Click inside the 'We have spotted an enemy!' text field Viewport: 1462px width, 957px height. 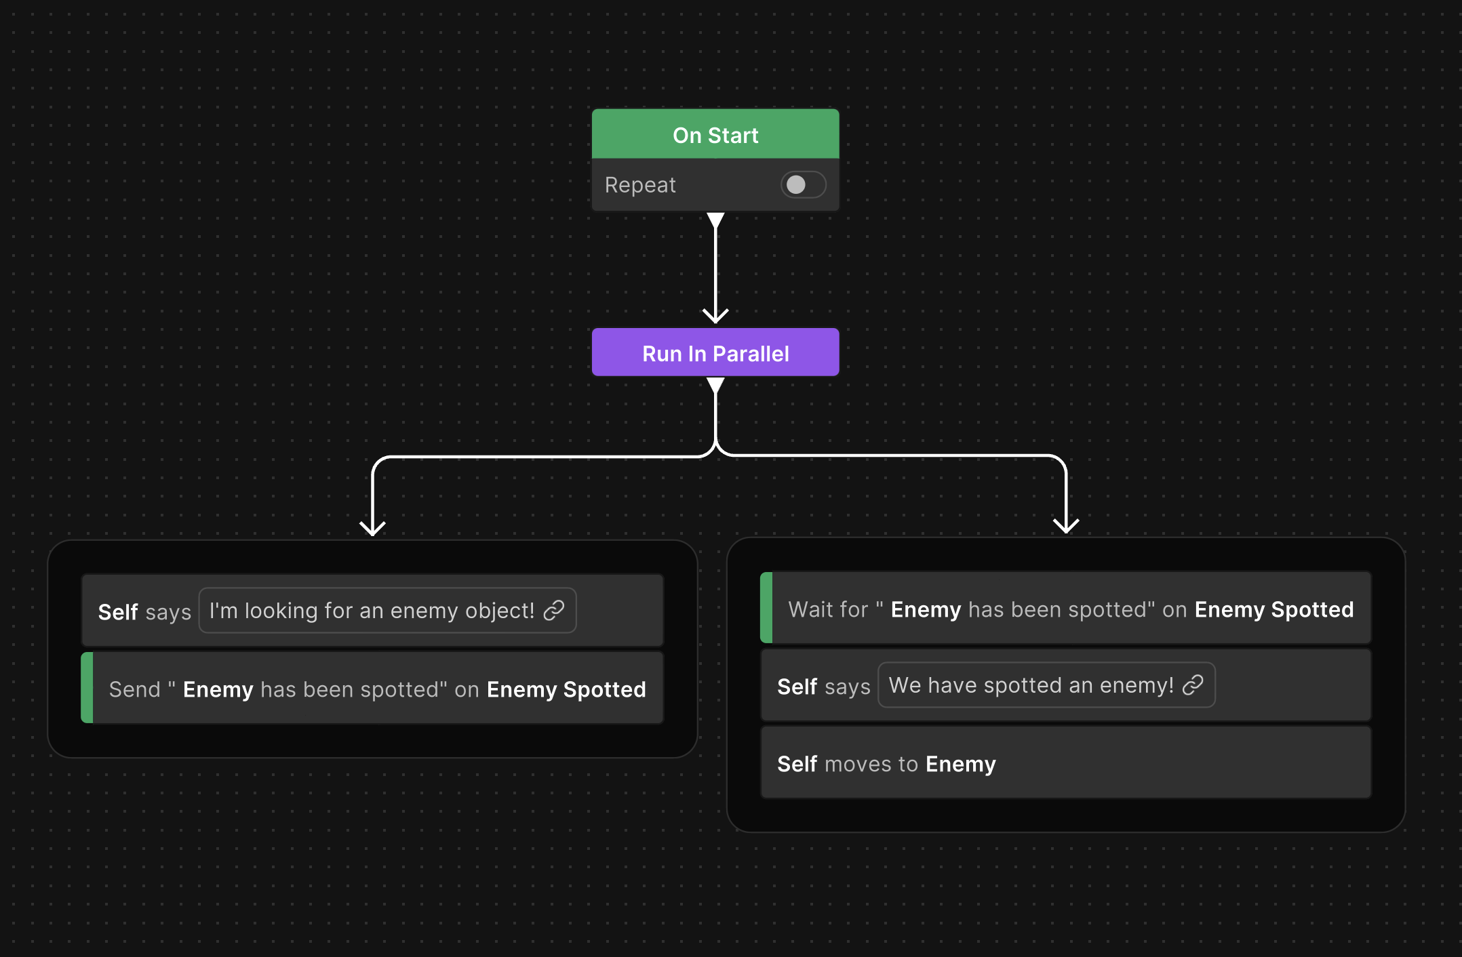point(1024,685)
